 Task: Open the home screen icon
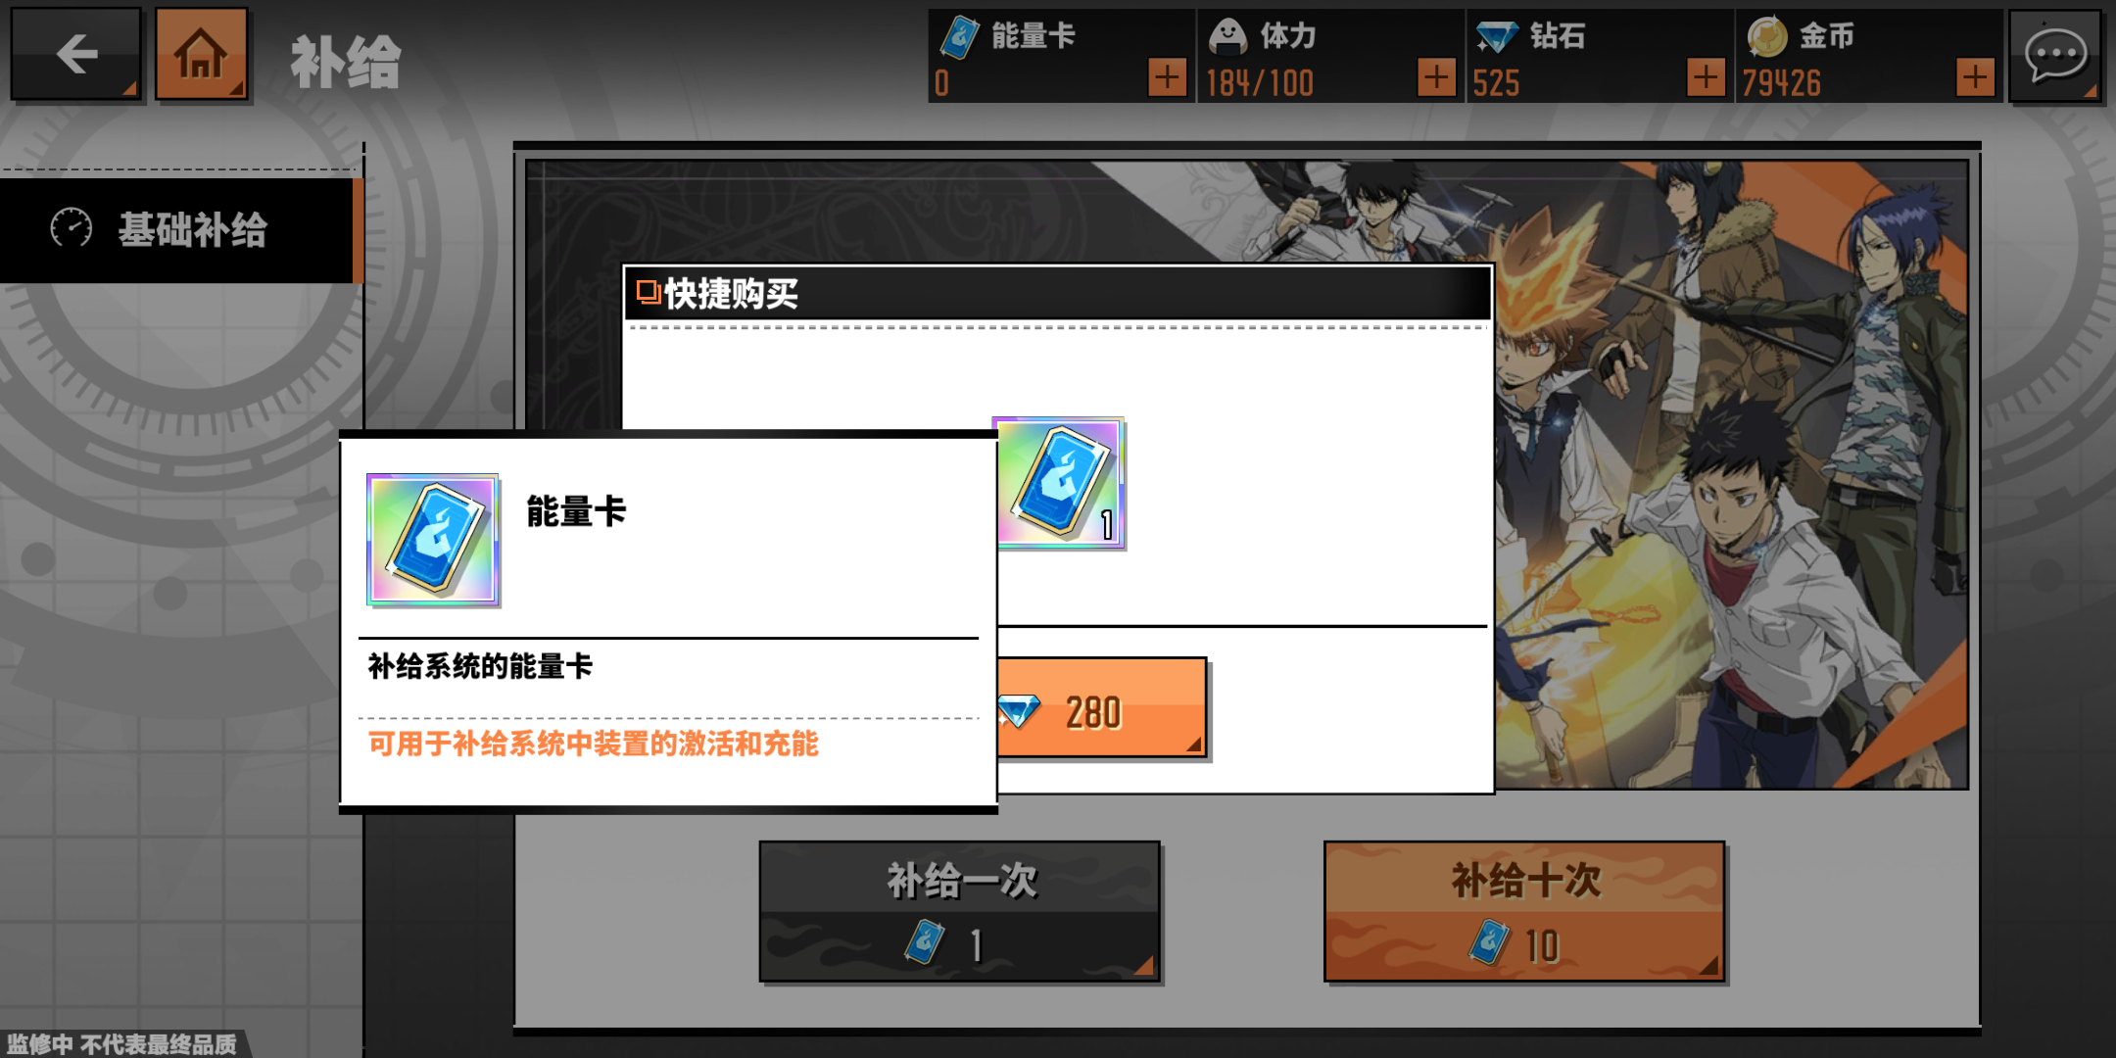[x=201, y=54]
